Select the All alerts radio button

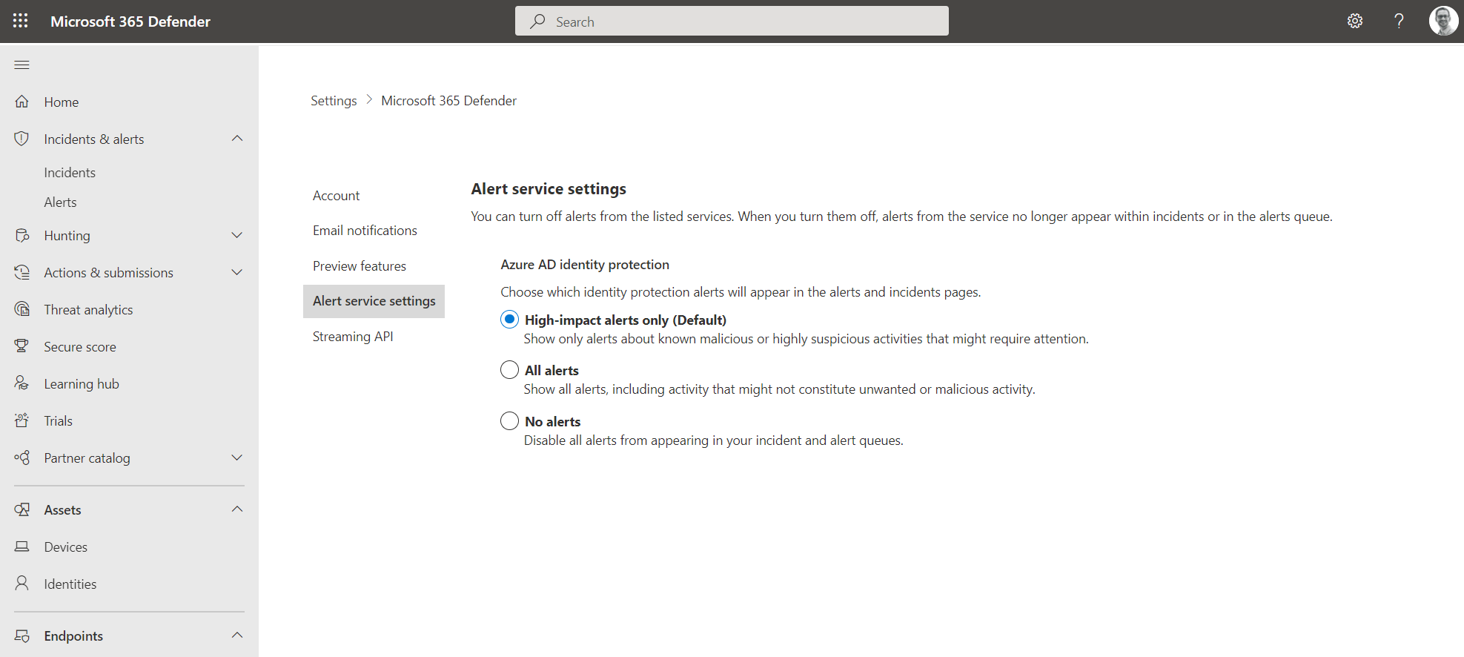click(509, 369)
